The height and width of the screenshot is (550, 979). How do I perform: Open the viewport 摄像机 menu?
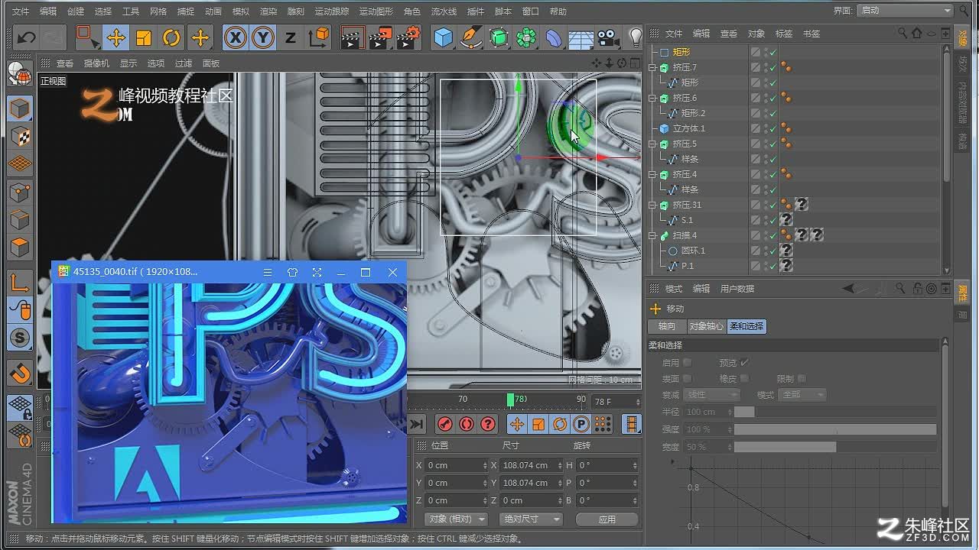[96, 63]
